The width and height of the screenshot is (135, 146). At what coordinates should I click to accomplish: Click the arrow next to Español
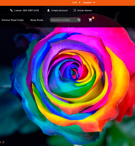(94, 2)
